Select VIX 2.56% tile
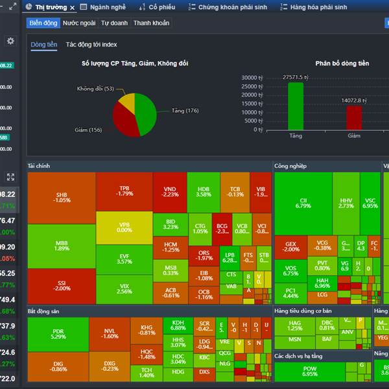Viewport: 389px width, 389px height. pyautogui.click(x=124, y=289)
